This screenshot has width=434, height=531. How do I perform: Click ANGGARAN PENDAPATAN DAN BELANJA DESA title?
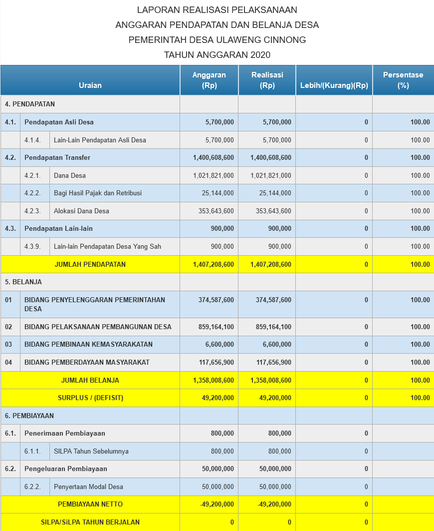217,25
